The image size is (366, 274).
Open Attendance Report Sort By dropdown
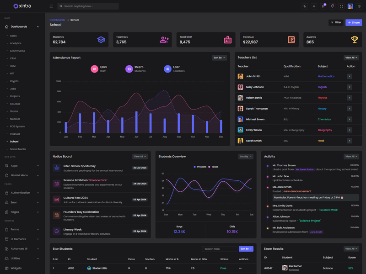point(219,58)
